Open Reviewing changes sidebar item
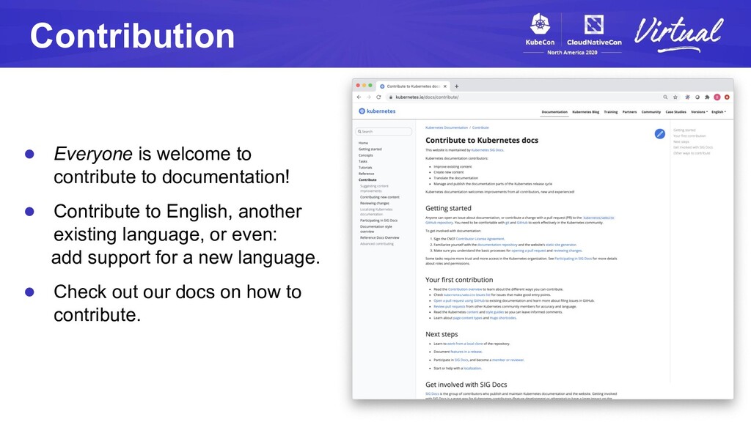 [x=375, y=204]
